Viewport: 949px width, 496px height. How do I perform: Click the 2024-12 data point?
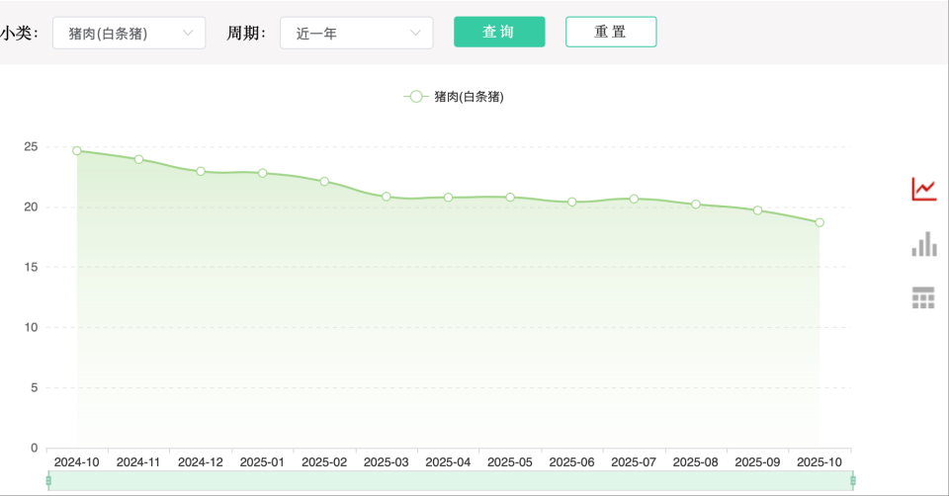201,171
